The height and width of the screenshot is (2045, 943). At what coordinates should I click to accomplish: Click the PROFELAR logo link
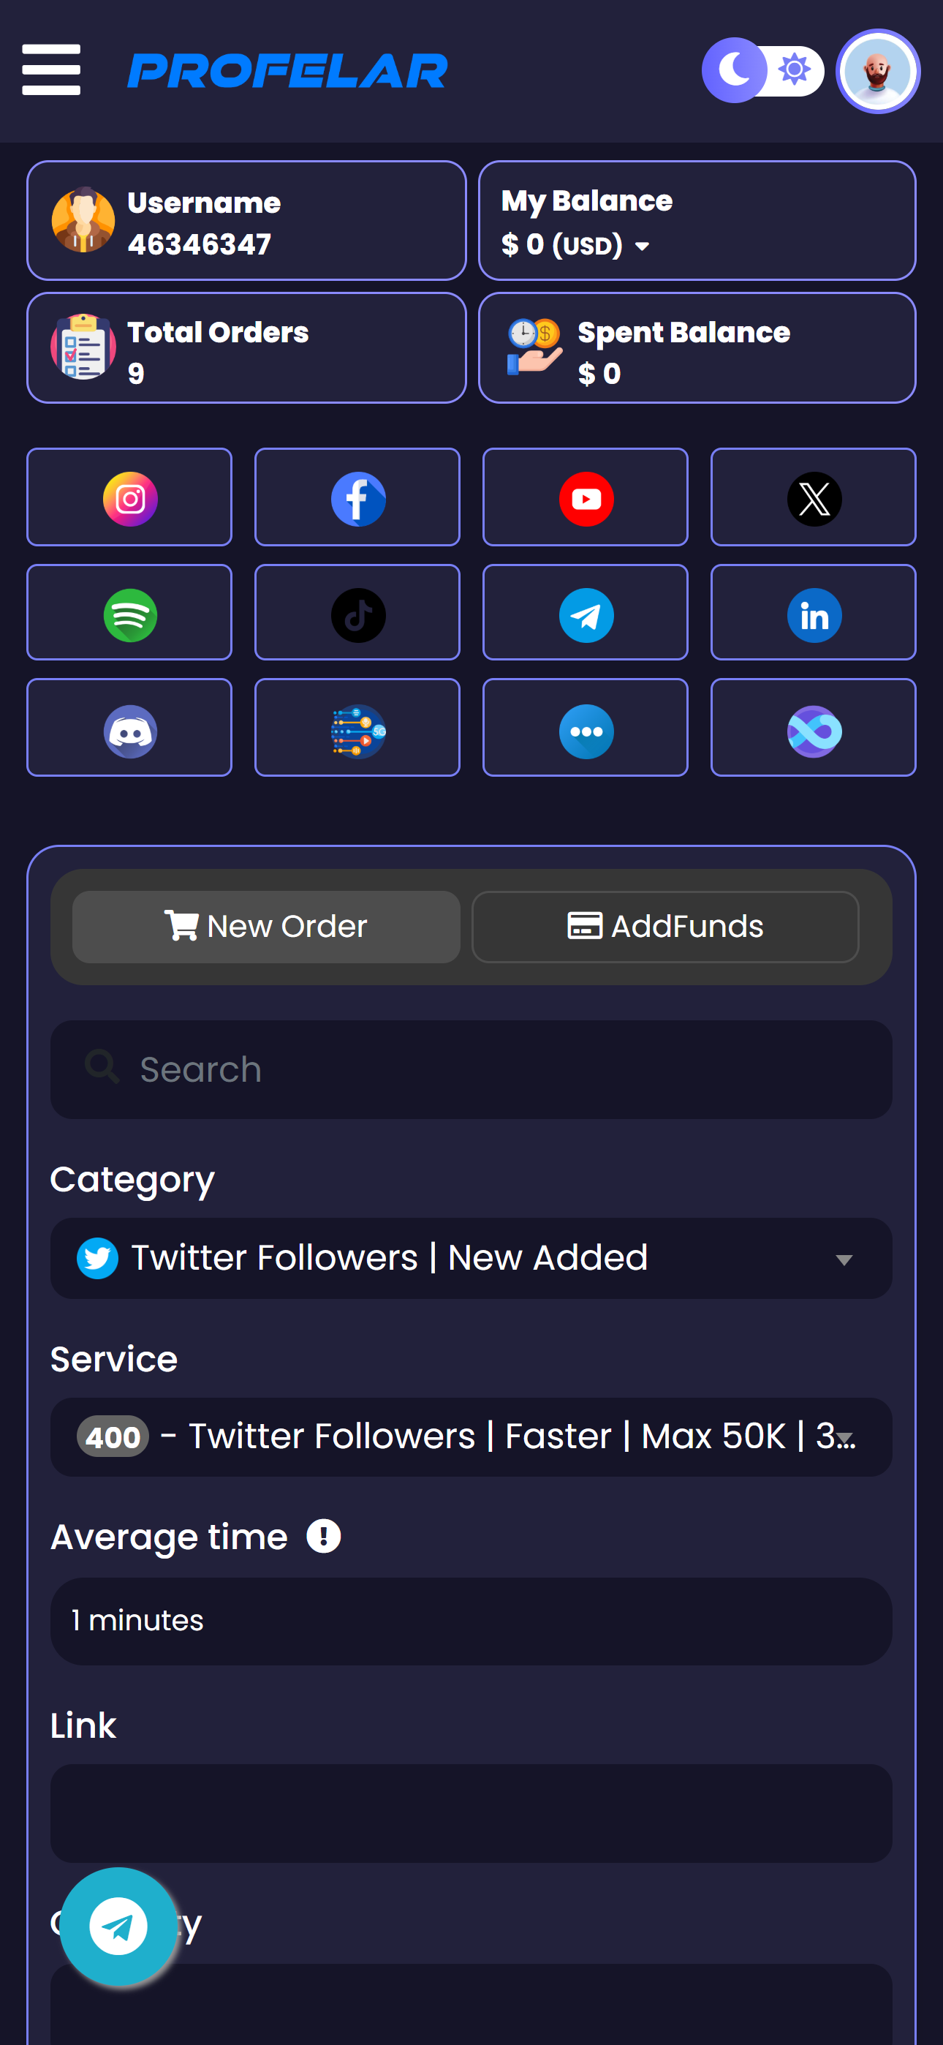[x=287, y=72]
